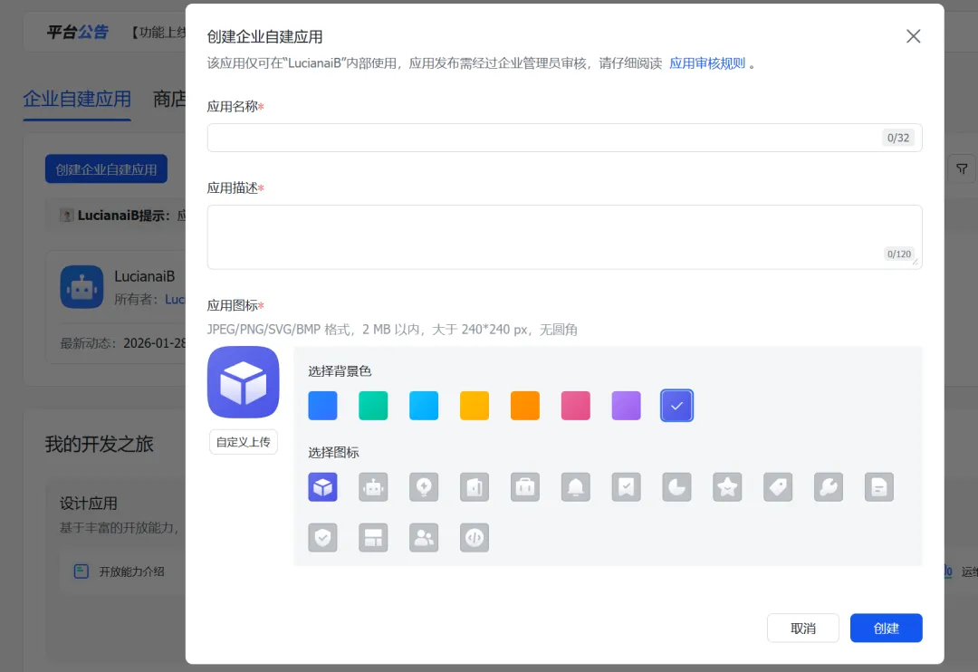Choose the green background color

(x=373, y=406)
